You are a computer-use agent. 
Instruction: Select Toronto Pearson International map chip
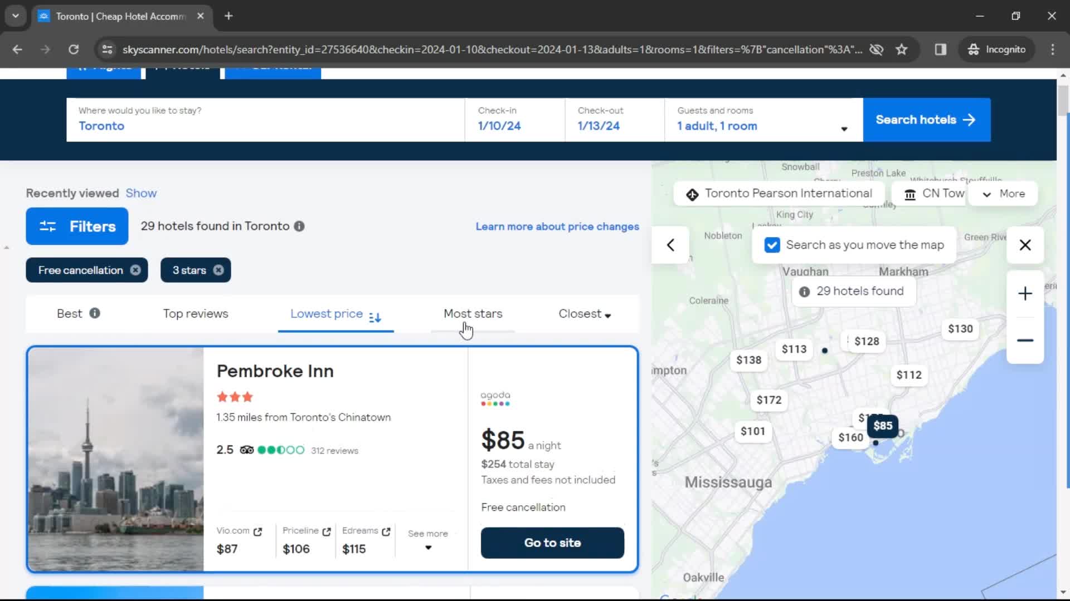[779, 194]
